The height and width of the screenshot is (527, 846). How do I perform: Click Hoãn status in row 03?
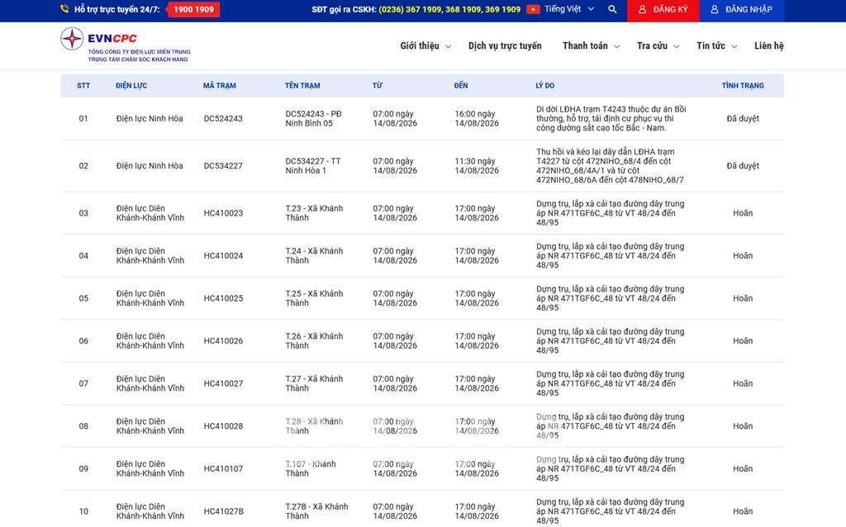coord(743,213)
